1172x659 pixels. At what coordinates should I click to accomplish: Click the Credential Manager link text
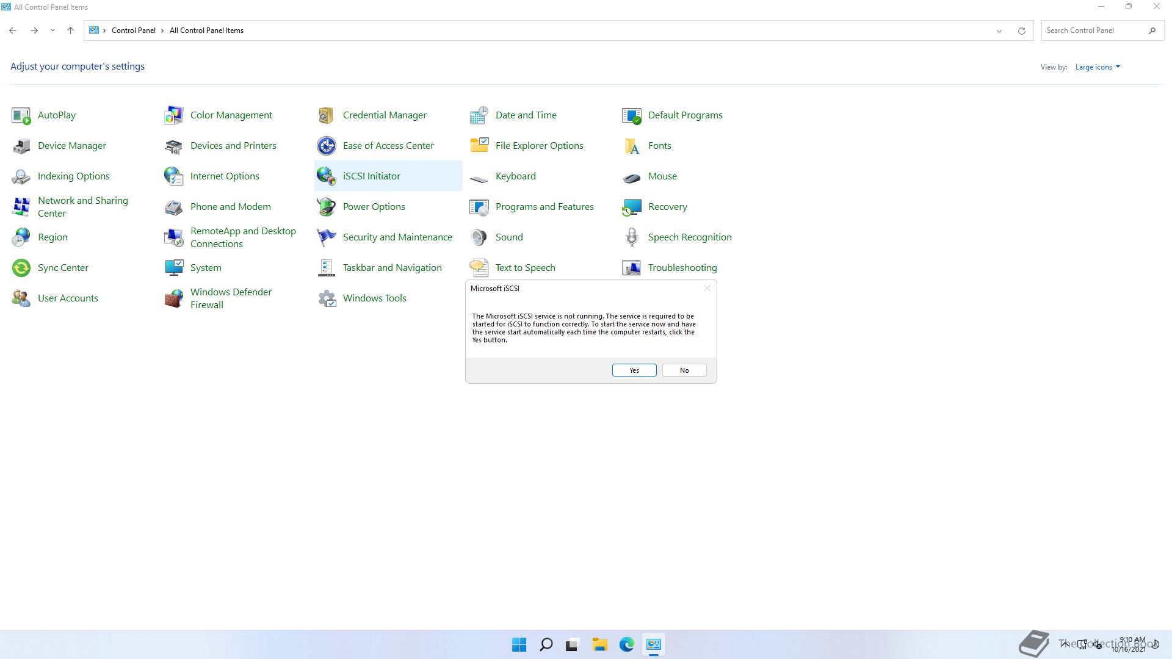385,115
